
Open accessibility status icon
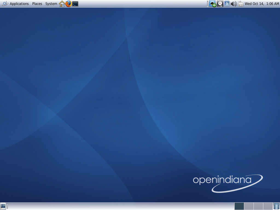227,4
